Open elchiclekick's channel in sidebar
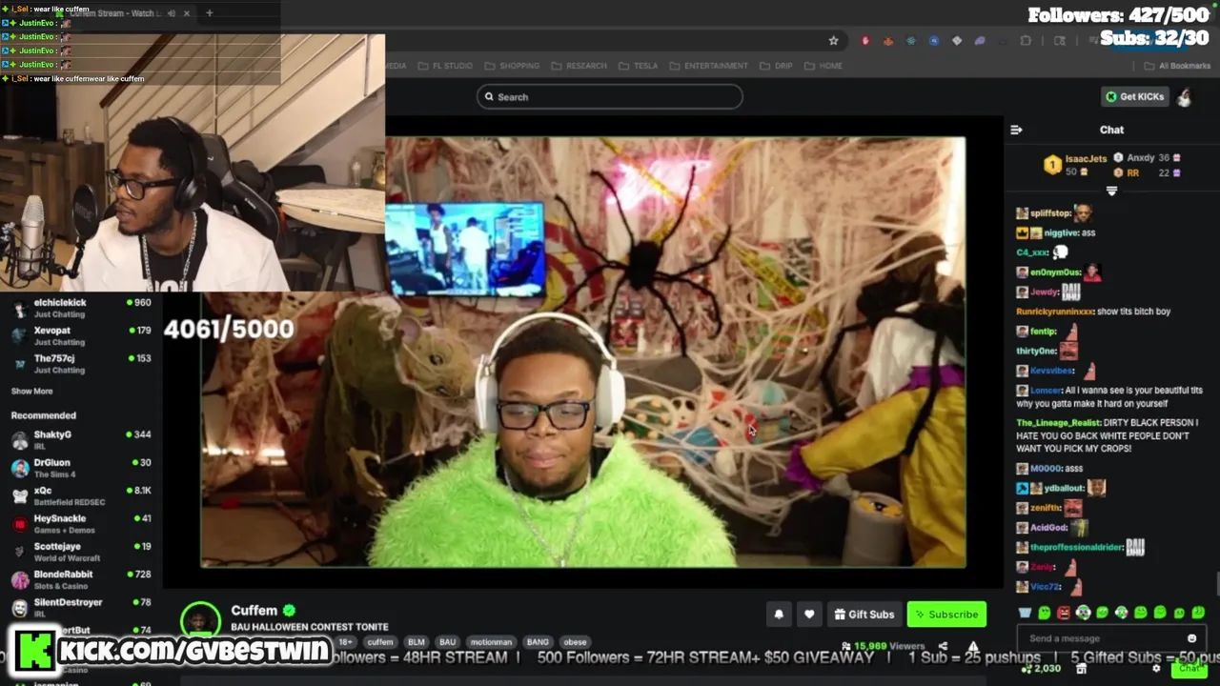 (x=81, y=308)
